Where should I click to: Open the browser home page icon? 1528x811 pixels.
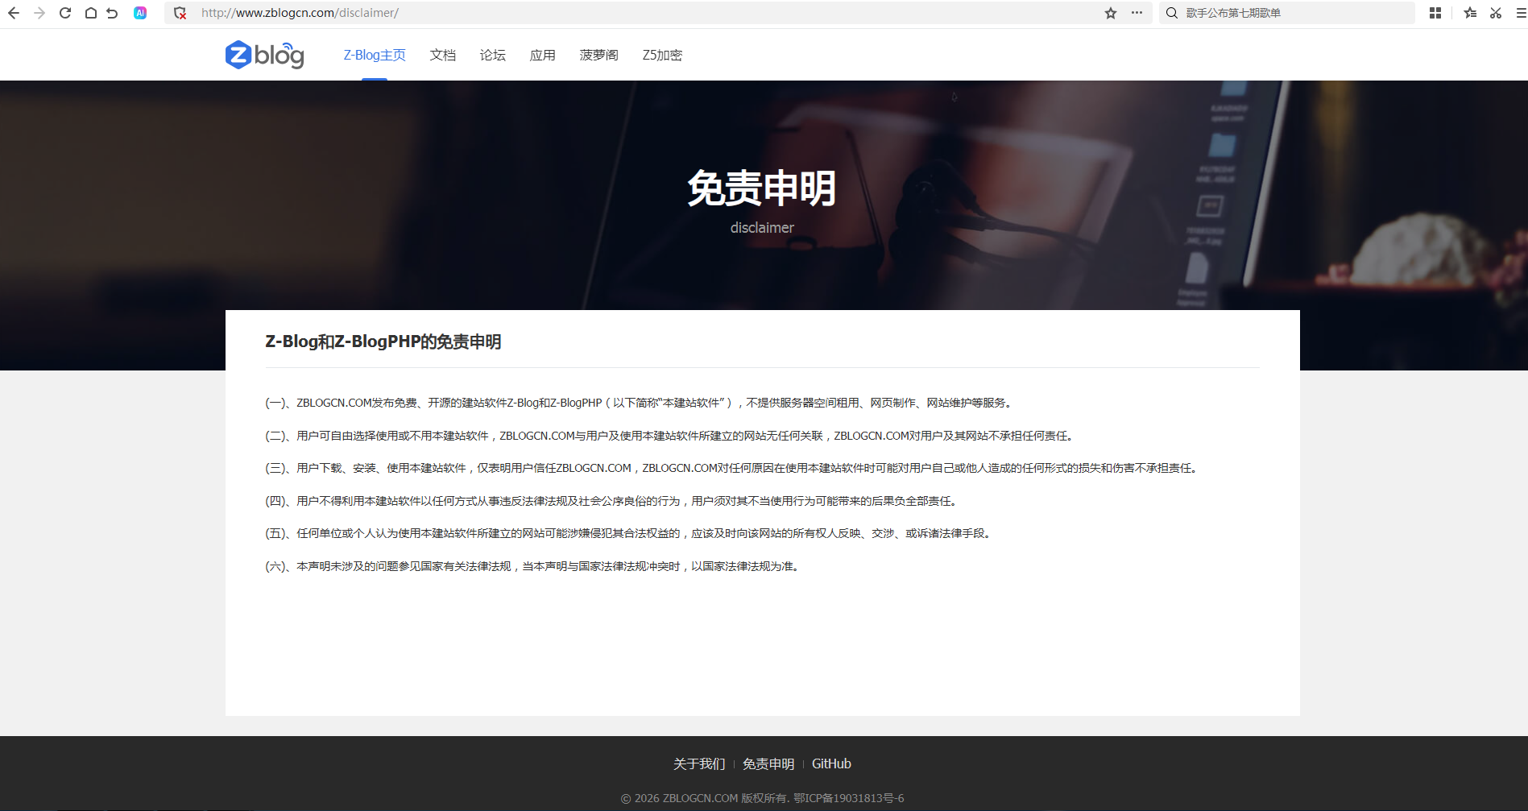pyautogui.click(x=91, y=13)
